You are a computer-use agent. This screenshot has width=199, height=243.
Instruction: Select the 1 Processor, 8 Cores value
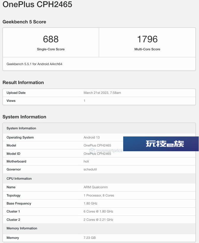[x=99, y=195]
